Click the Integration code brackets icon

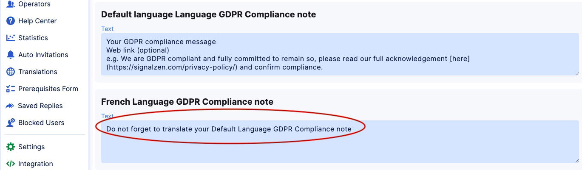click(11, 164)
